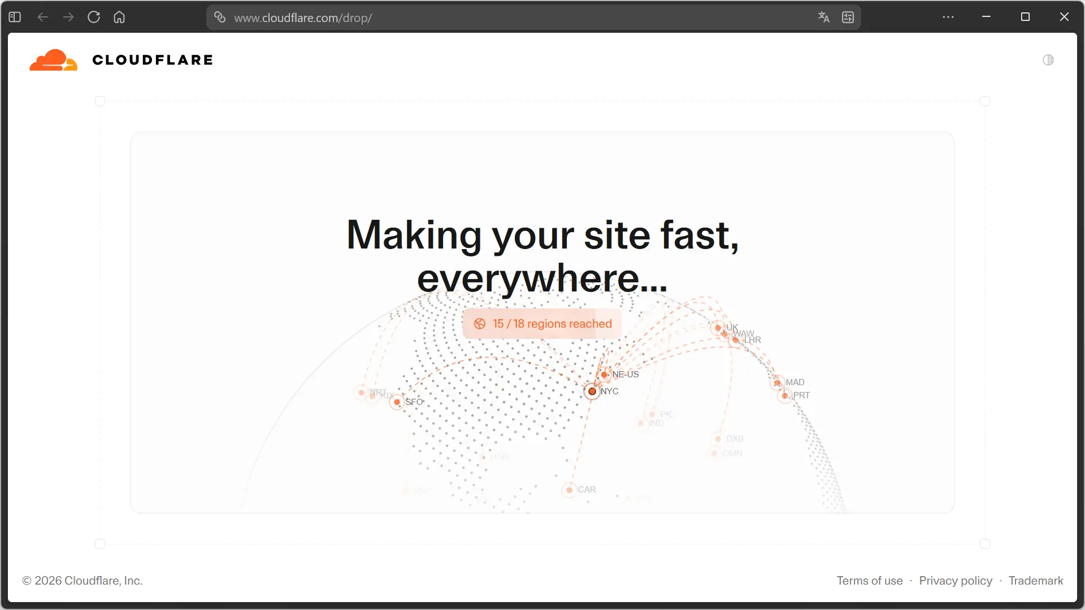Go back to the previous page
The height and width of the screenshot is (610, 1085).
[42, 17]
